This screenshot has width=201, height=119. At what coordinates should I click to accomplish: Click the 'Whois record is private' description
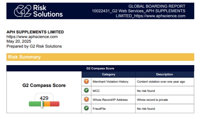click(152, 100)
